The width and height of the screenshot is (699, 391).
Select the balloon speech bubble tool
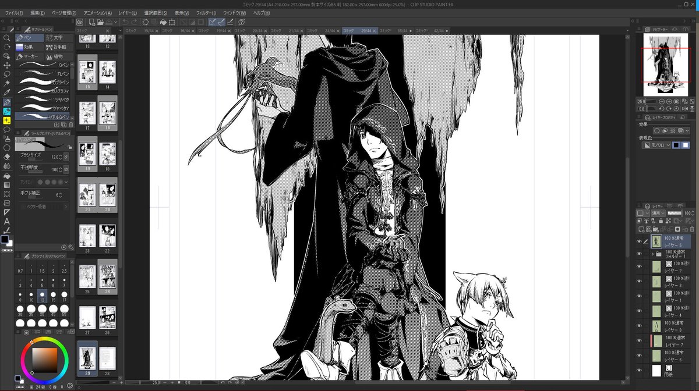click(x=7, y=129)
